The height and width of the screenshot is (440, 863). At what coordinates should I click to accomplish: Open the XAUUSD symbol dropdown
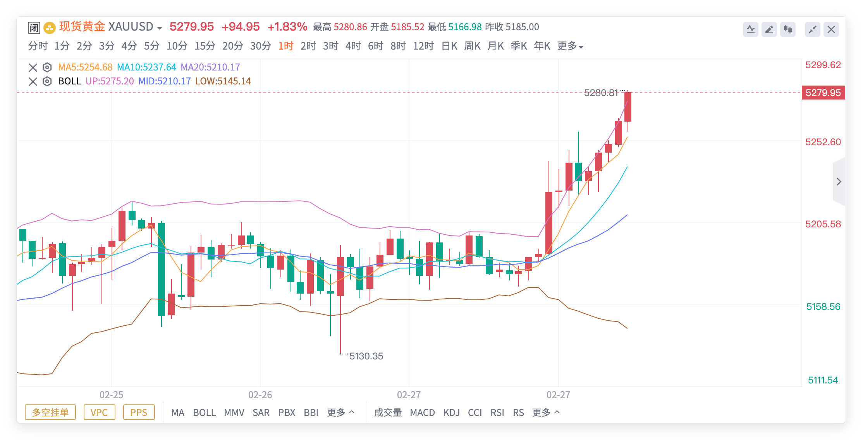click(x=159, y=27)
